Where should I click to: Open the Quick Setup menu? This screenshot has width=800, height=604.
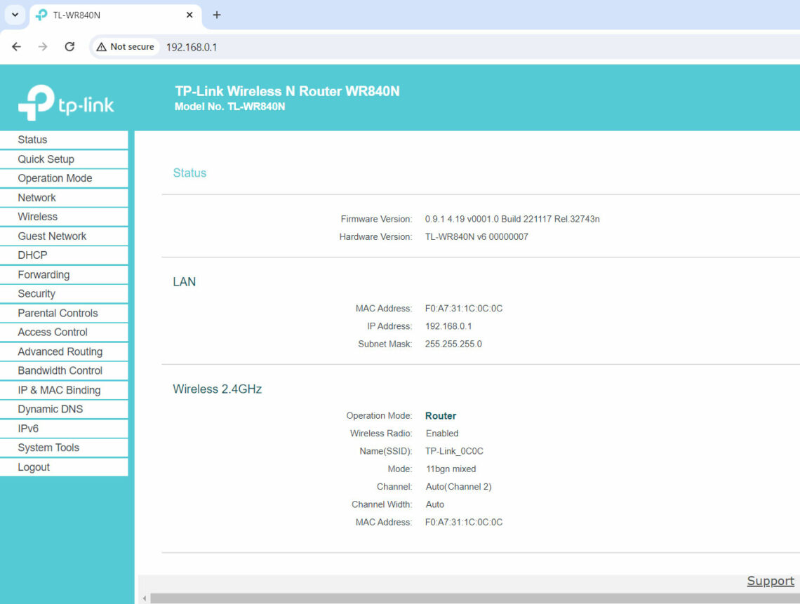(46, 159)
